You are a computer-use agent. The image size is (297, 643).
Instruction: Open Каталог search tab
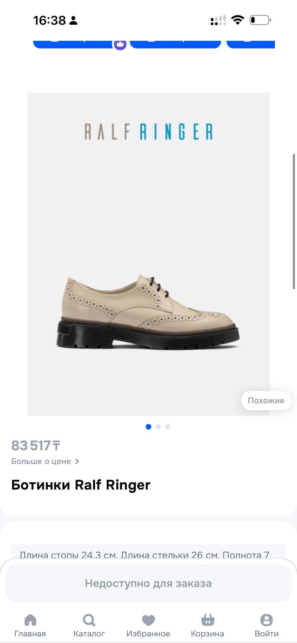click(x=89, y=625)
